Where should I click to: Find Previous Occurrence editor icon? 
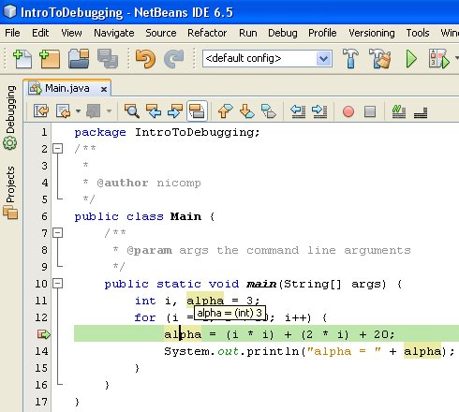(x=154, y=111)
